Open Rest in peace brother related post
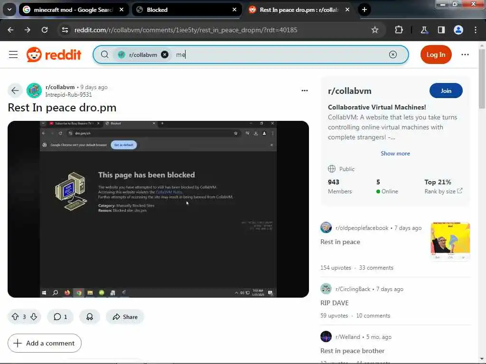Image resolution: width=486 pixels, height=364 pixels. [352, 351]
